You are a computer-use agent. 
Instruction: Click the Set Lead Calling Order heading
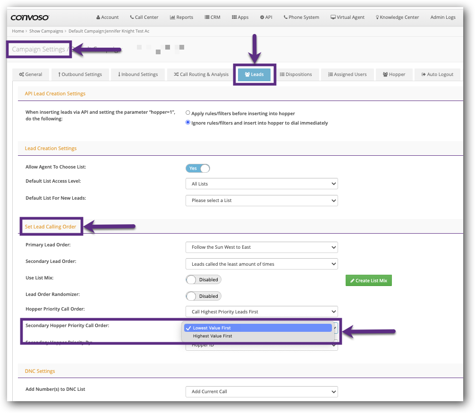tap(51, 227)
